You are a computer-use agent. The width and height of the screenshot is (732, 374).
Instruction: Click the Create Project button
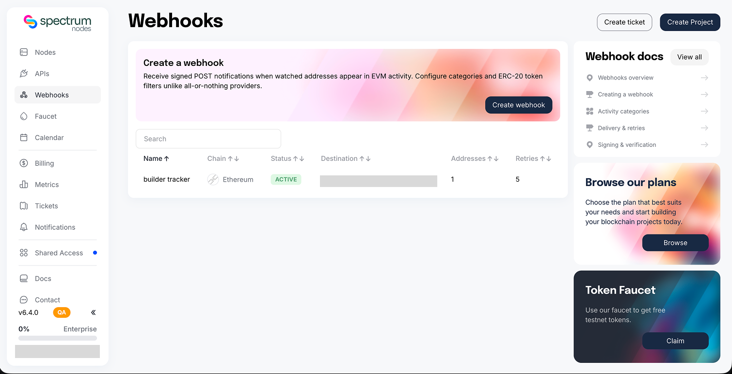pos(690,22)
